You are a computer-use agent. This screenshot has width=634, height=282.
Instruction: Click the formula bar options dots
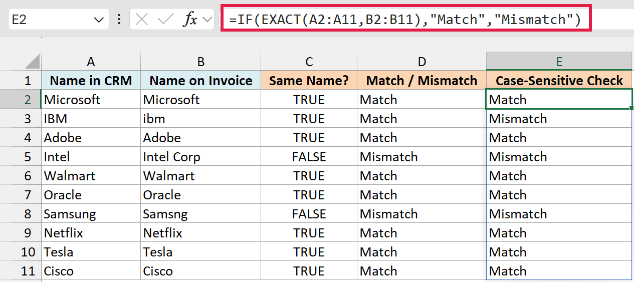119,20
